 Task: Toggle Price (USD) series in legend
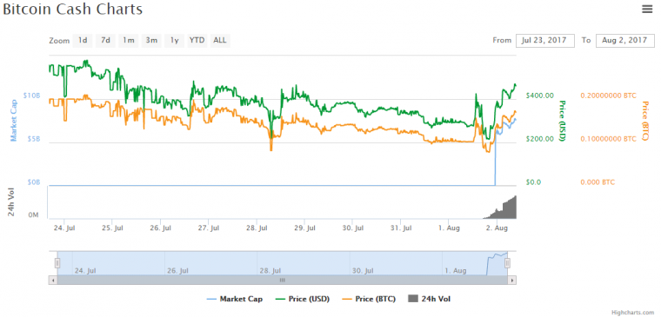(302, 299)
